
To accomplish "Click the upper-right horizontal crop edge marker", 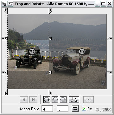I will pos(110,39).
